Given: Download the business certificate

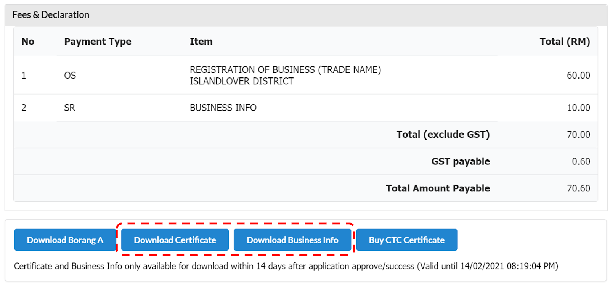Looking at the screenshot, I should 175,240.
